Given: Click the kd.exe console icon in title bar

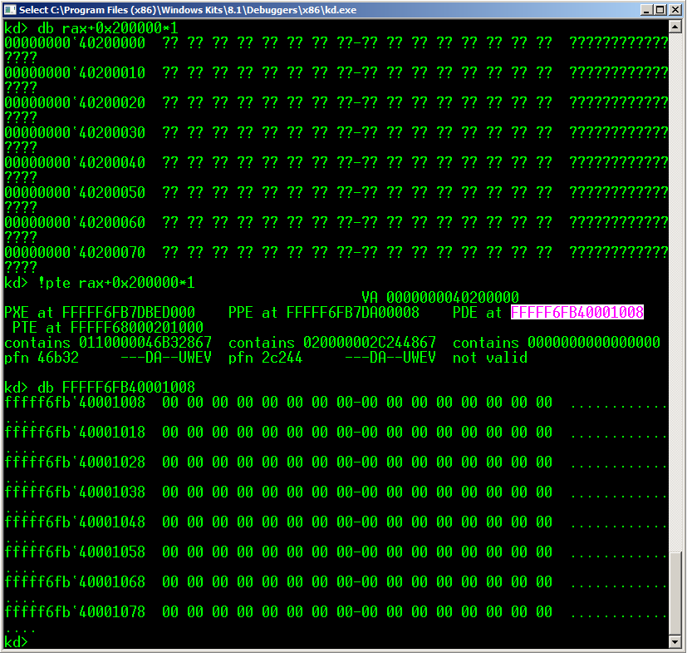Looking at the screenshot, I should 10,10.
